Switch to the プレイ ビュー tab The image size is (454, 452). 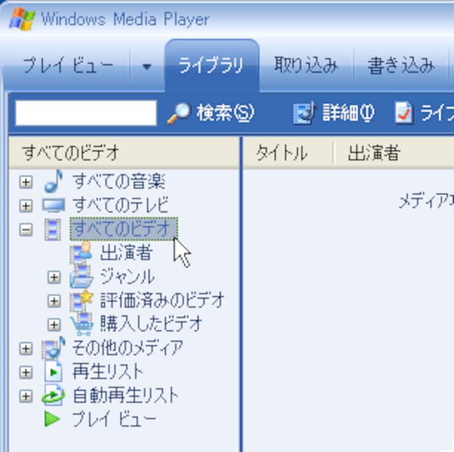(x=68, y=65)
